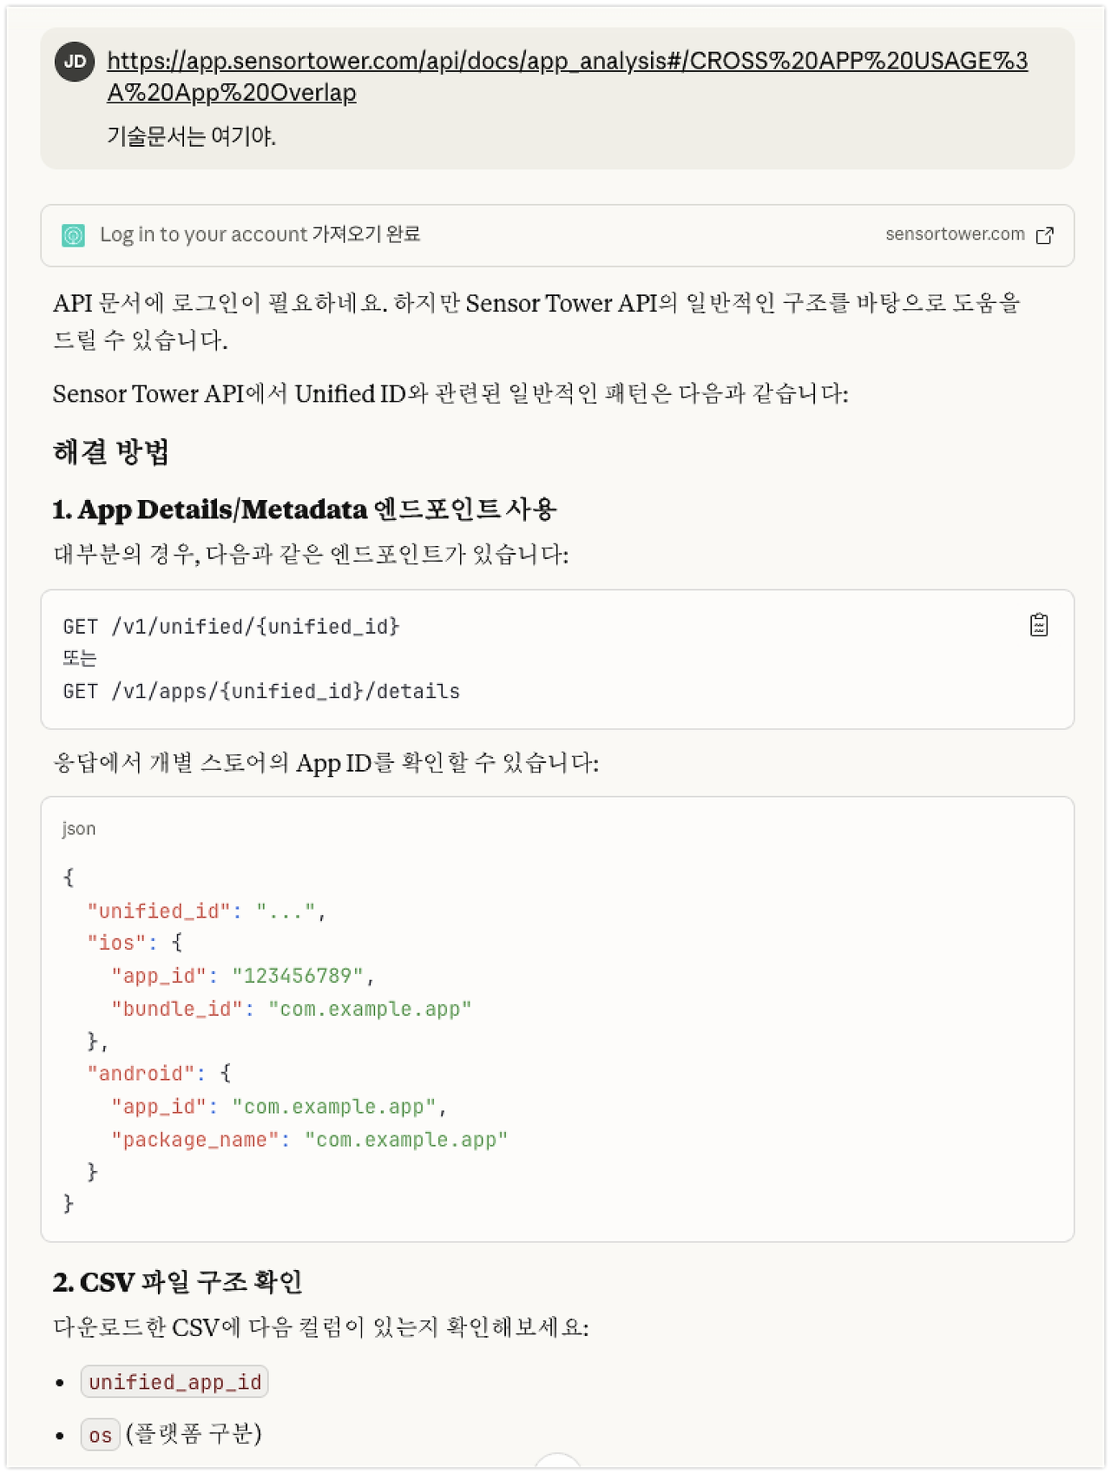The height and width of the screenshot is (1474, 1111).
Task: Click the "bundle_id" key in JSON
Action: [177, 1009]
